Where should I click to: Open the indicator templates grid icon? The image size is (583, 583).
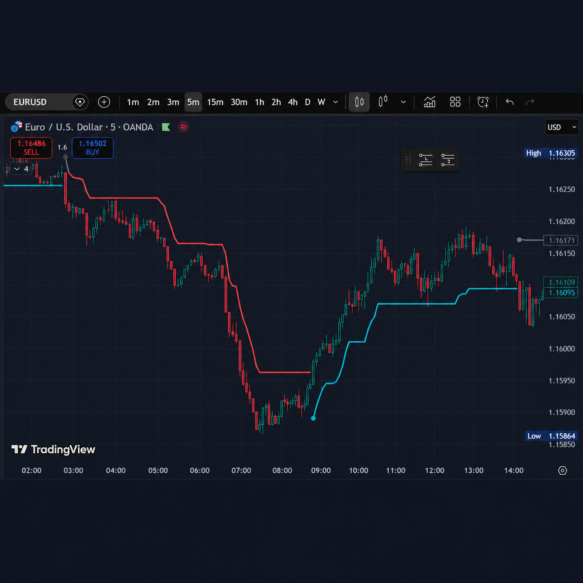(455, 102)
